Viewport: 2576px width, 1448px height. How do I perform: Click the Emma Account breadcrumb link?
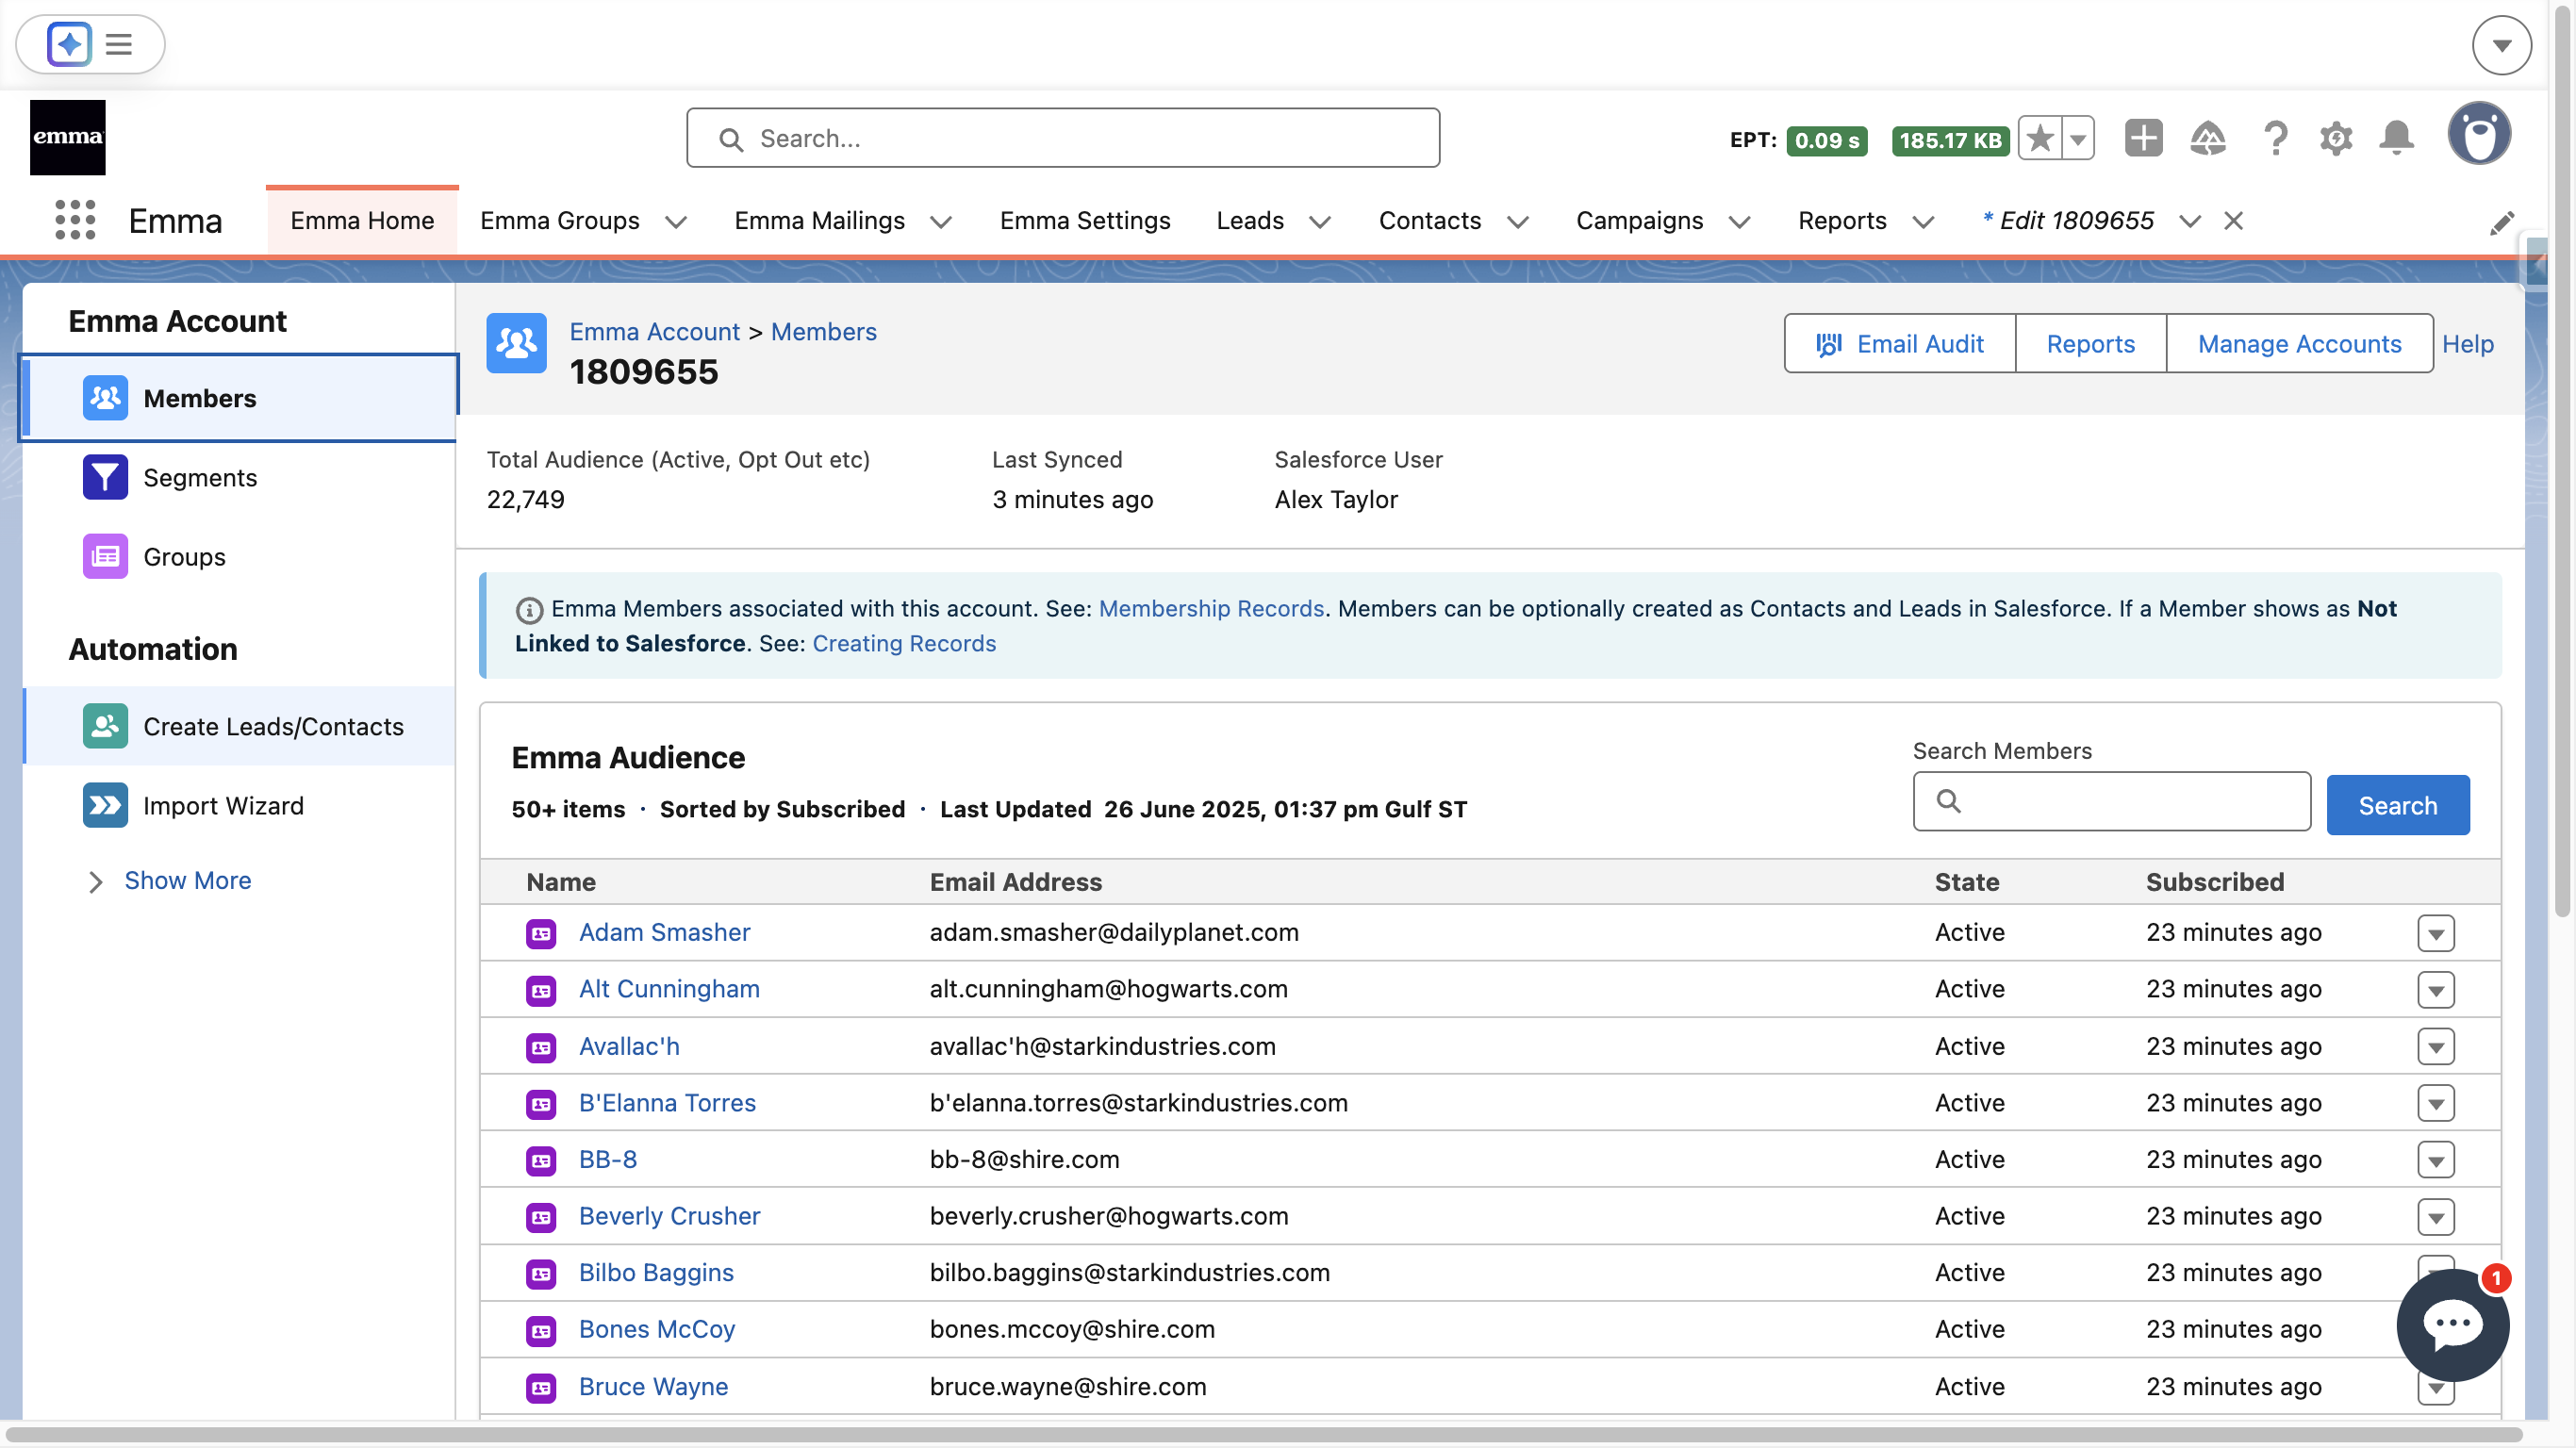pos(655,331)
